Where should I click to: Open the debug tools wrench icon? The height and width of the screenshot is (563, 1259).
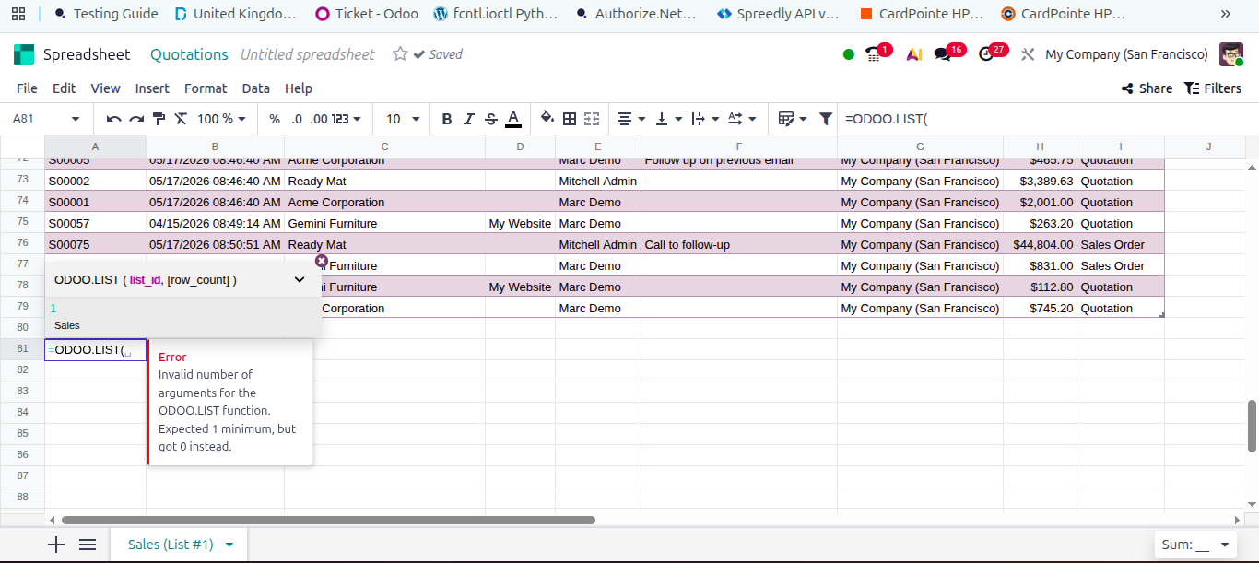tap(1028, 54)
